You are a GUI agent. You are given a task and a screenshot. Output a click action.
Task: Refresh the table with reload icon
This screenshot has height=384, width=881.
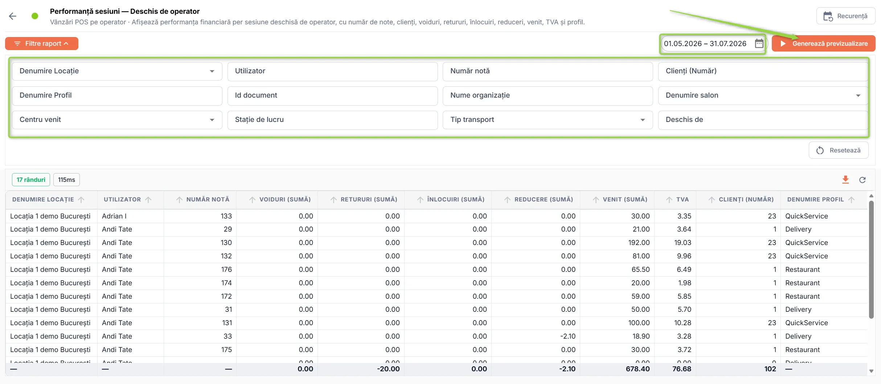pos(862,180)
